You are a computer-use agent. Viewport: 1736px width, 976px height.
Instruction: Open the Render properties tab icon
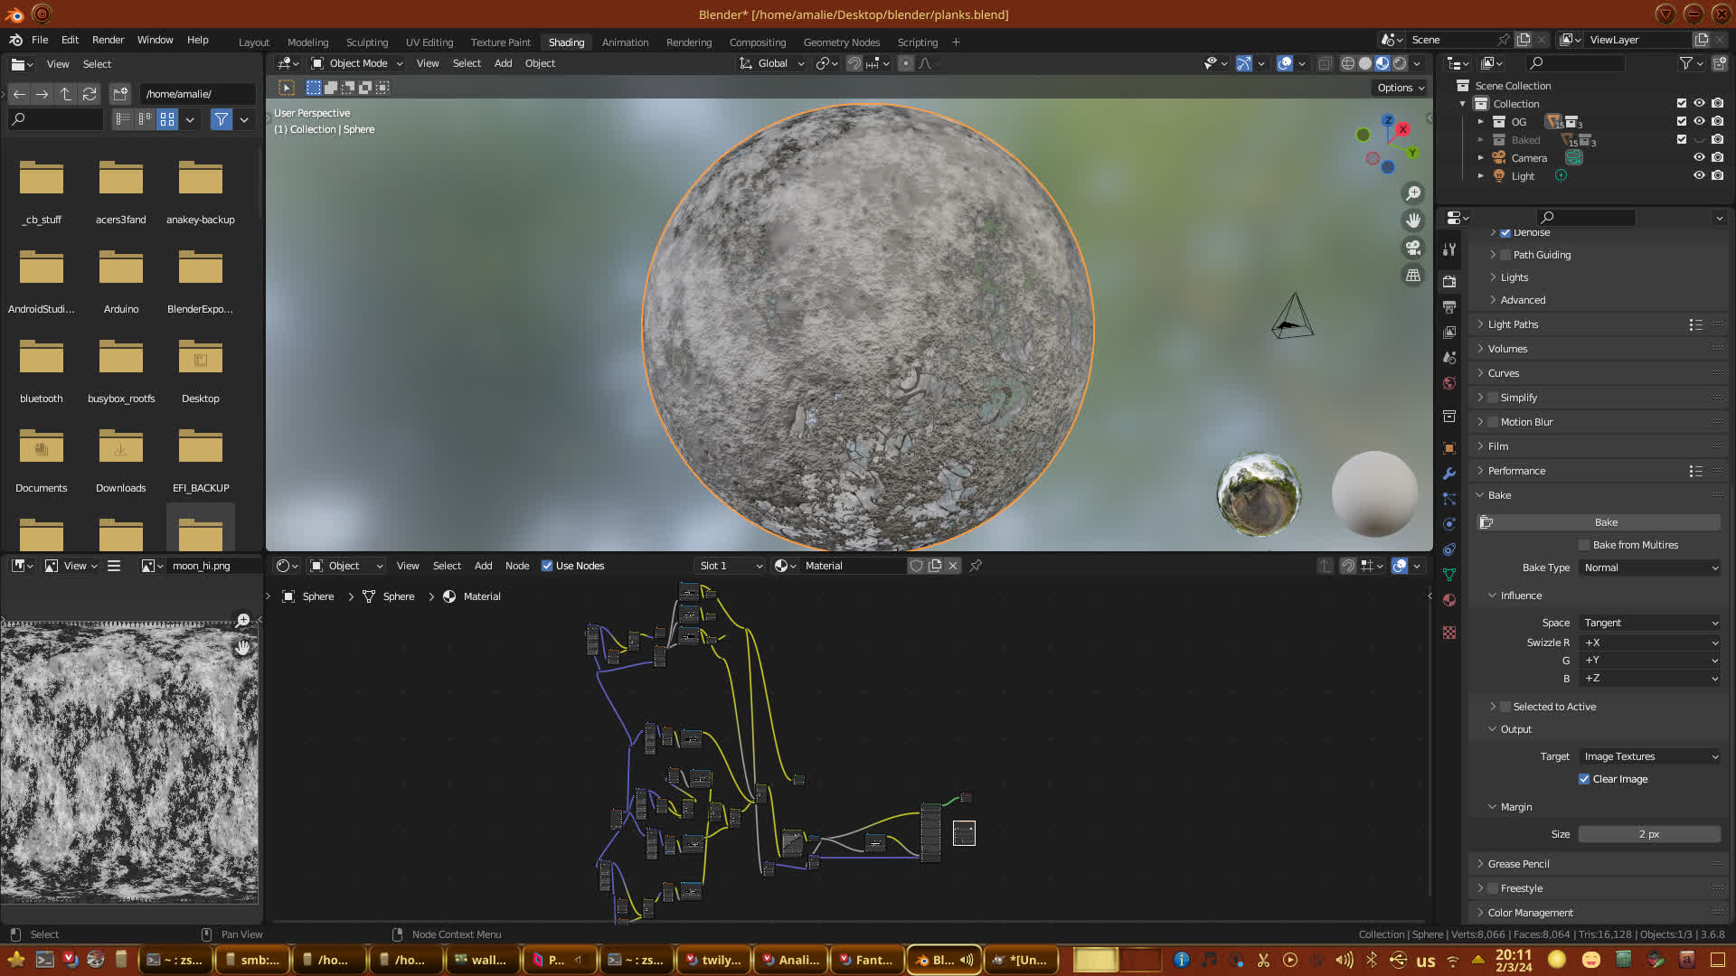point(1449,281)
